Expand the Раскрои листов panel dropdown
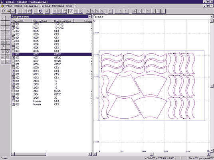214x160 pixels. pos(90,17)
